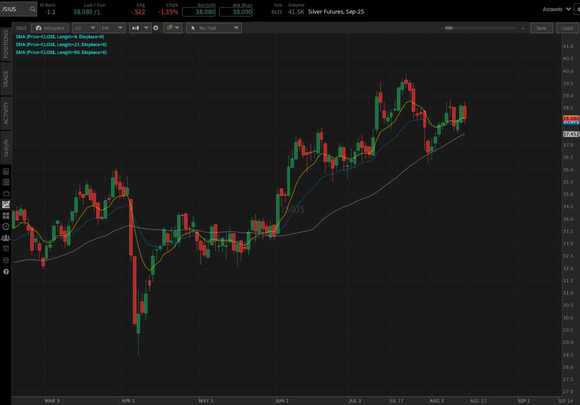
Task: Click the -1.35% change percent value
Action: (x=168, y=12)
